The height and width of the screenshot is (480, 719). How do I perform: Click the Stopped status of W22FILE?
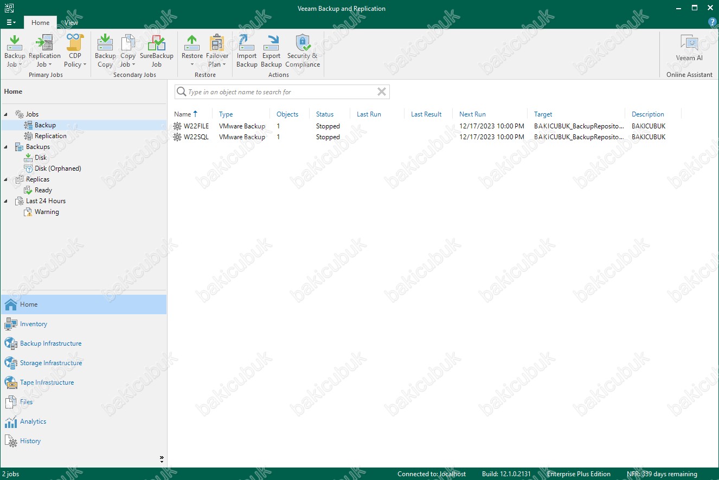point(328,126)
